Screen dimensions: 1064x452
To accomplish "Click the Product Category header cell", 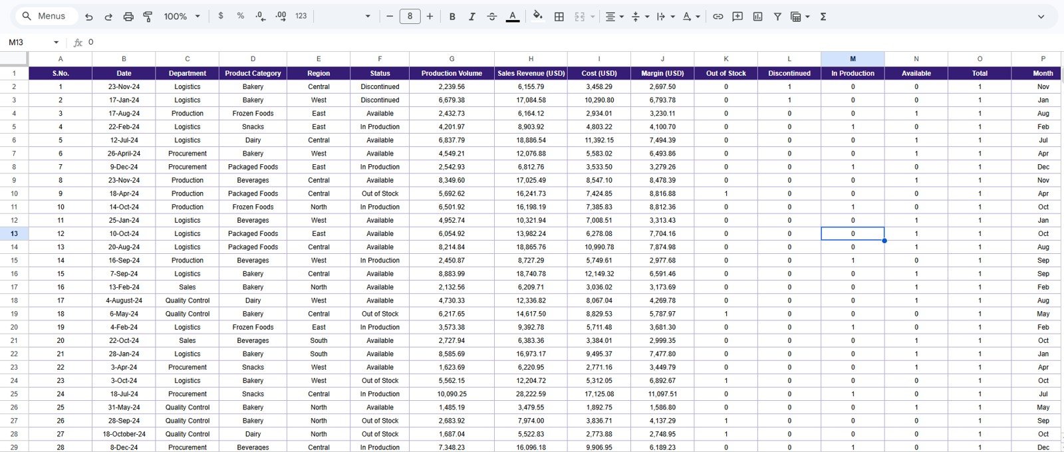I will point(253,73).
